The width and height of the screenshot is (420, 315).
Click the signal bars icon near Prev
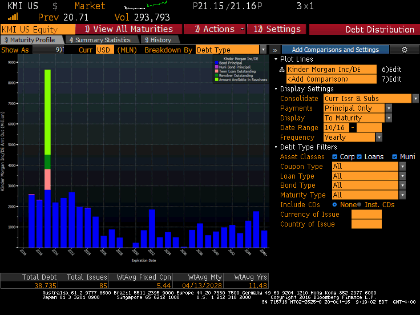coord(13,18)
